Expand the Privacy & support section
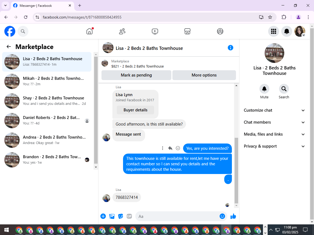Screen dimensions: 314x235 [x=274, y=146]
